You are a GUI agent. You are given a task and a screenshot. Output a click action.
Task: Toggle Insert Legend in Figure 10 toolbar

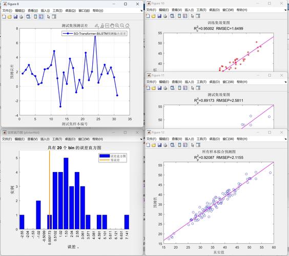[x=185, y=16]
